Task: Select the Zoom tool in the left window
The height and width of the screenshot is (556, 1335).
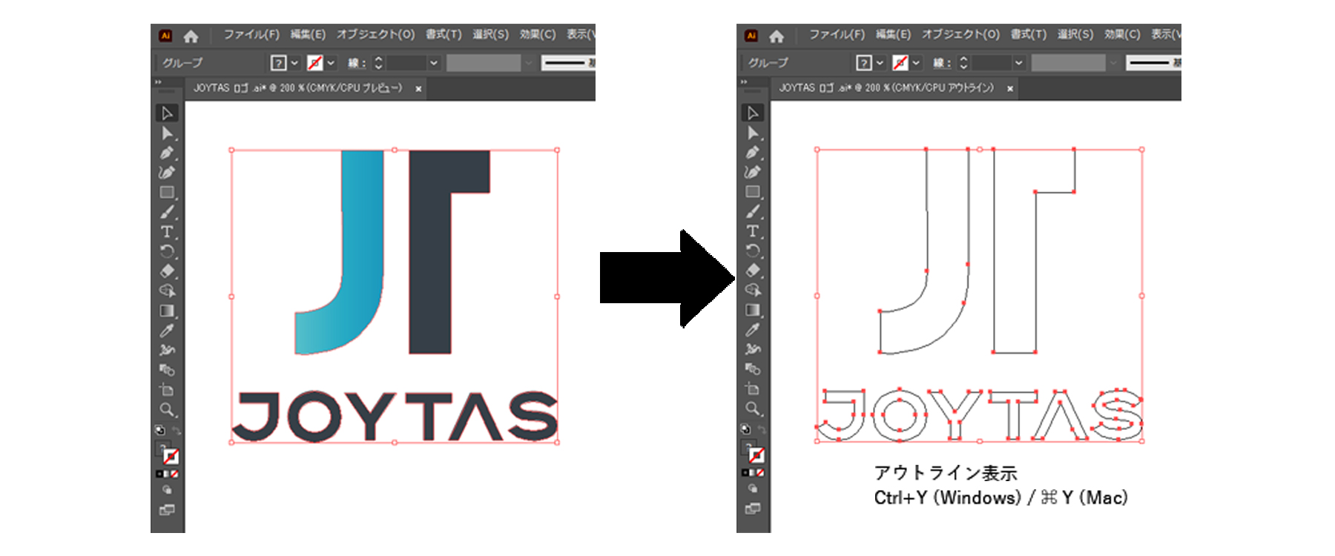Action: click(166, 409)
